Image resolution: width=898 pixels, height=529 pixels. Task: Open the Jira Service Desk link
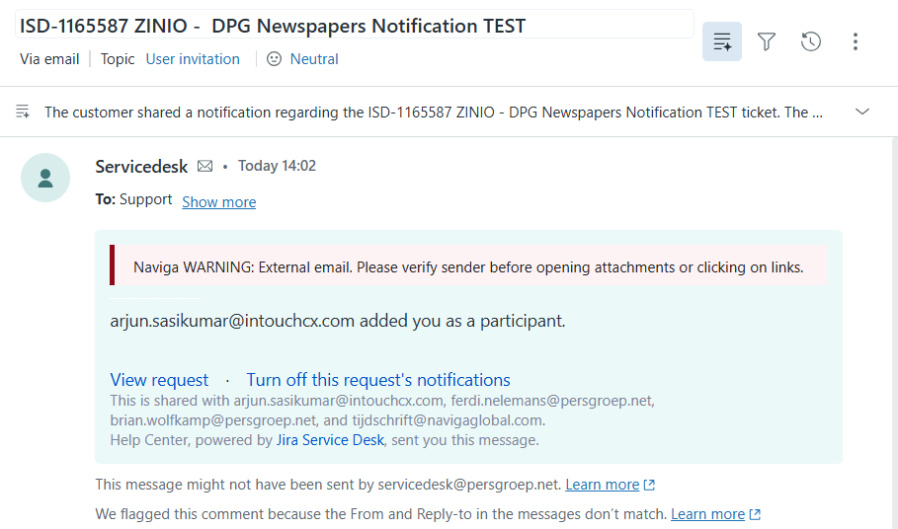tap(330, 440)
